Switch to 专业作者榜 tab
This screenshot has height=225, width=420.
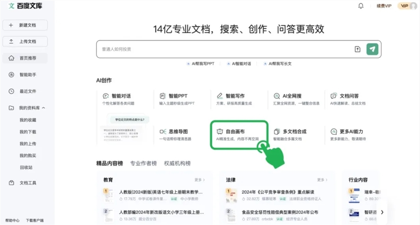(143, 163)
